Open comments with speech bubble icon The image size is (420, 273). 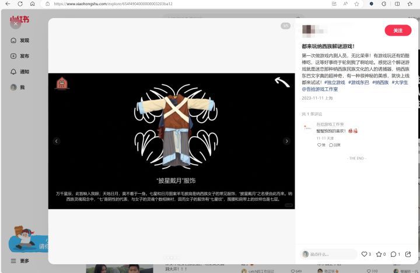(393, 254)
